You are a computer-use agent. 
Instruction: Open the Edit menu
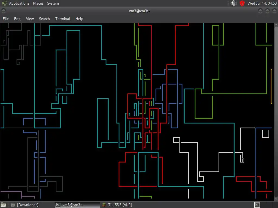17,19
